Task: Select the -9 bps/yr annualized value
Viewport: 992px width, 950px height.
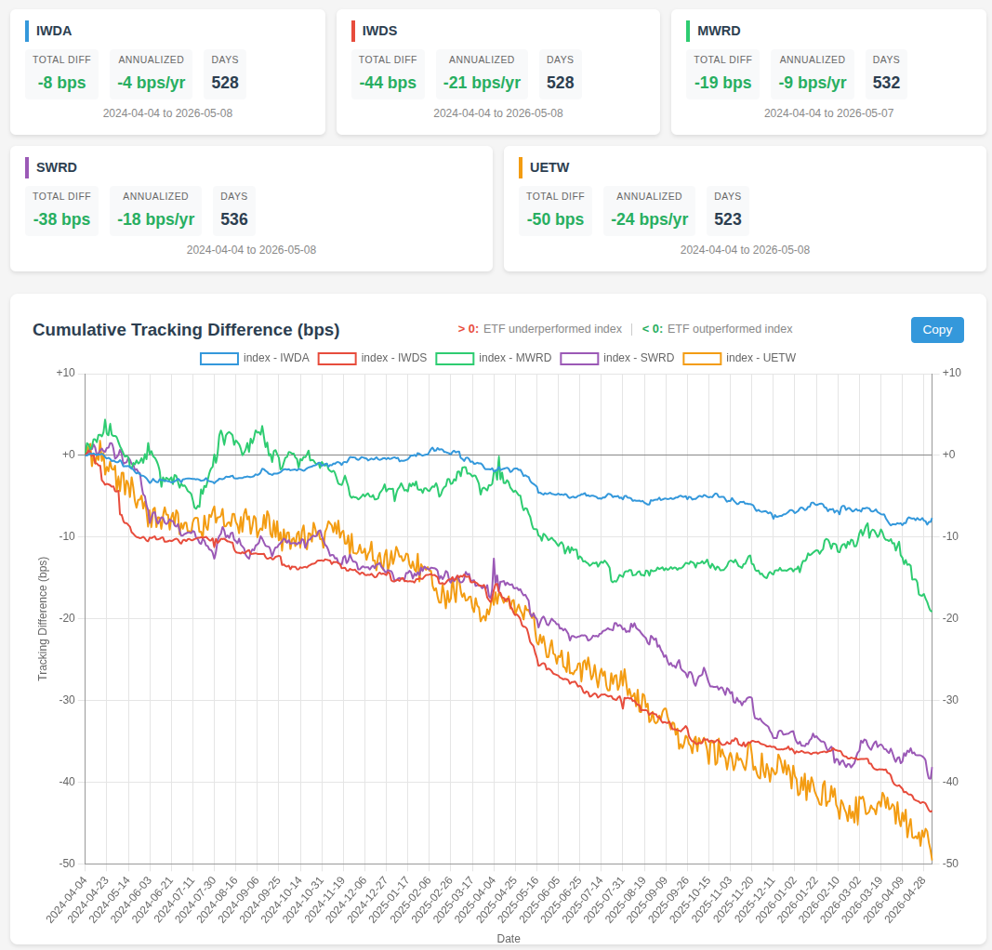Action: click(813, 83)
